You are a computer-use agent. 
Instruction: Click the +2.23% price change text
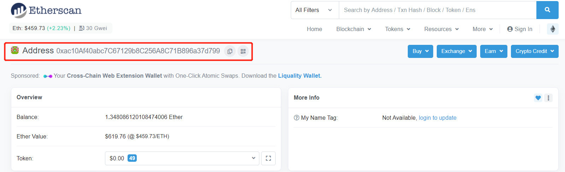click(x=59, y=28)
